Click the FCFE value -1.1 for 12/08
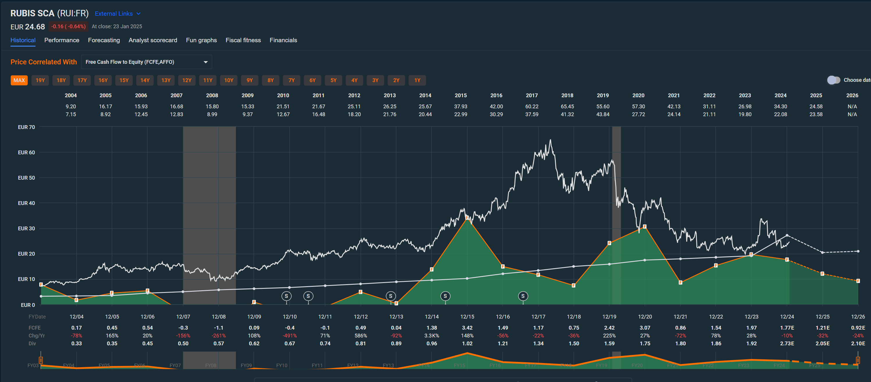871x382 pixels. pos(219,328)
